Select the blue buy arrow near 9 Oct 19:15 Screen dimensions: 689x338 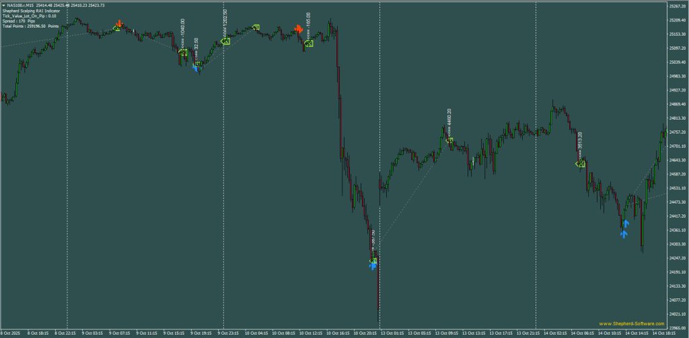[196, 68]
